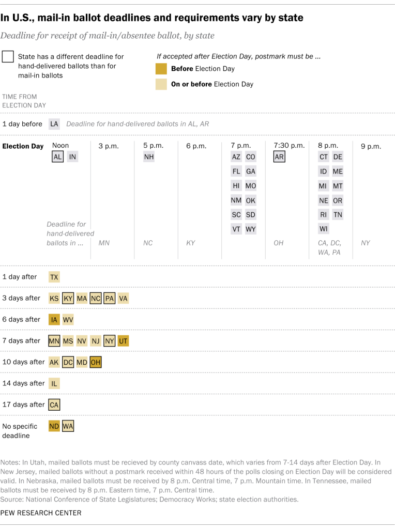Click the IL tile, 14 days after
The image size is (395, 529).
coord(54,383)
